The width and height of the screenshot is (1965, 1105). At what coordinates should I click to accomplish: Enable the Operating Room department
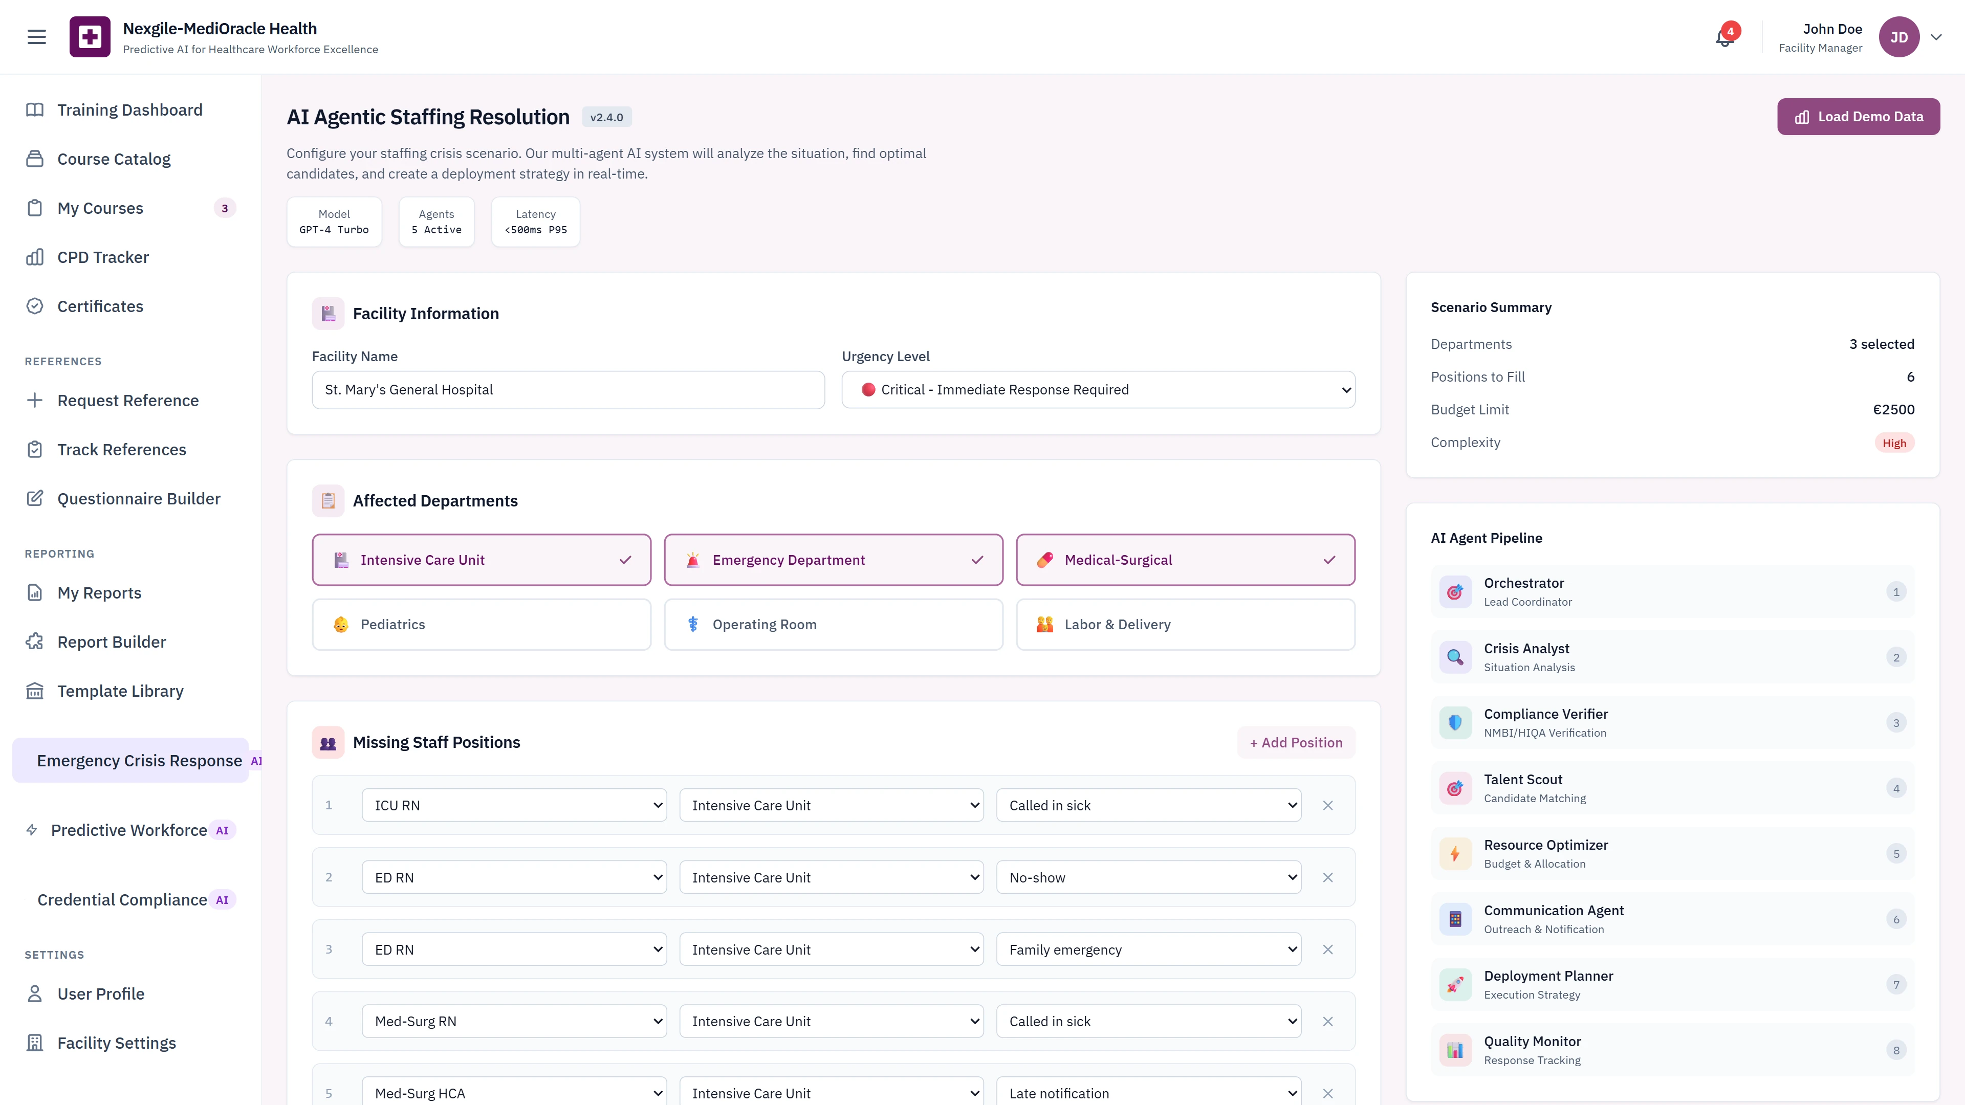pyautogui.click(x=833, y=624)
